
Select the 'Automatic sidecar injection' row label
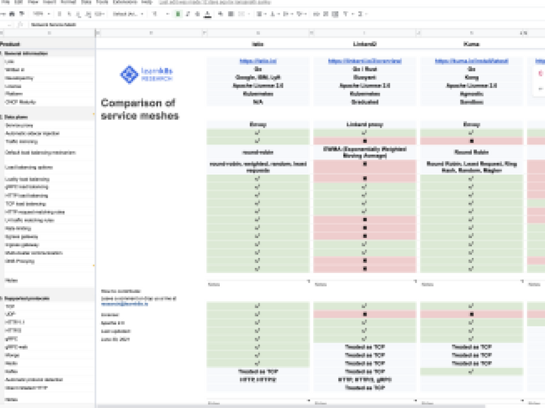pyautogui.click(x=32, y=134)
